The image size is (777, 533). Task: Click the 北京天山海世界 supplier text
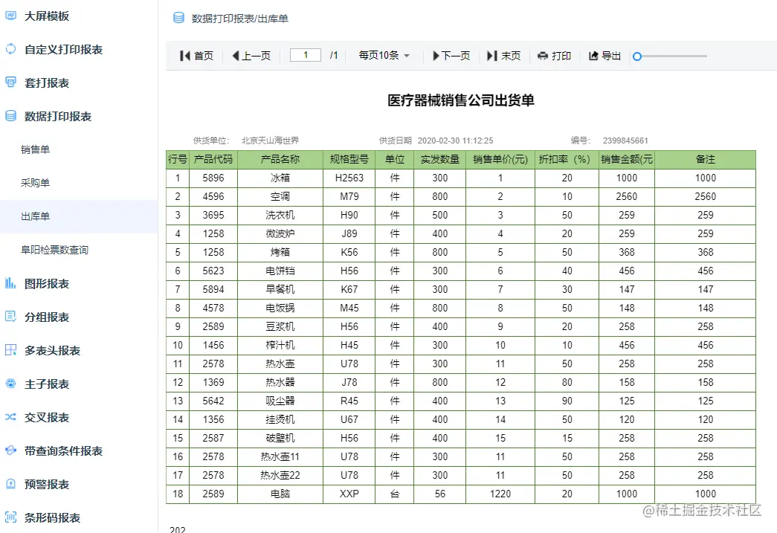(x=270, y=140)
